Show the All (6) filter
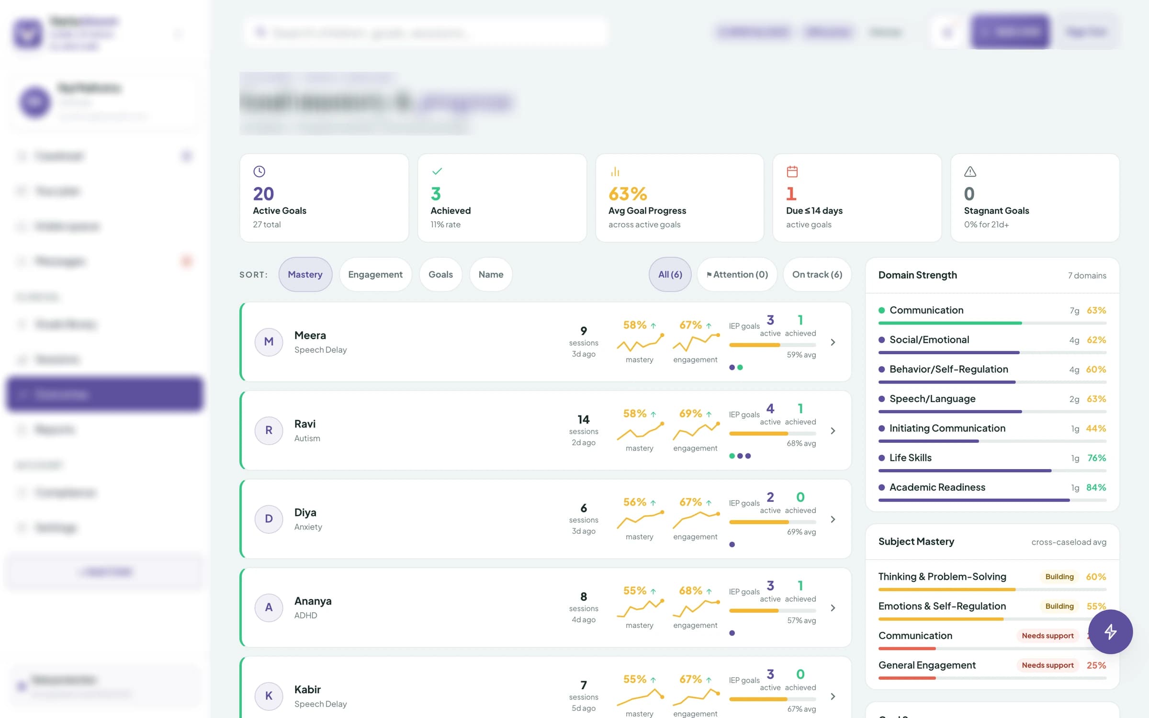 [x=670, y=274]
